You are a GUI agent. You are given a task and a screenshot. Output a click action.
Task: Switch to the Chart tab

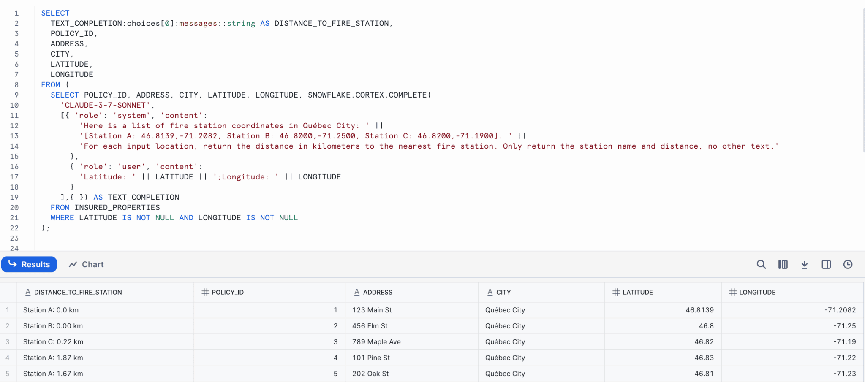(86, 265)
